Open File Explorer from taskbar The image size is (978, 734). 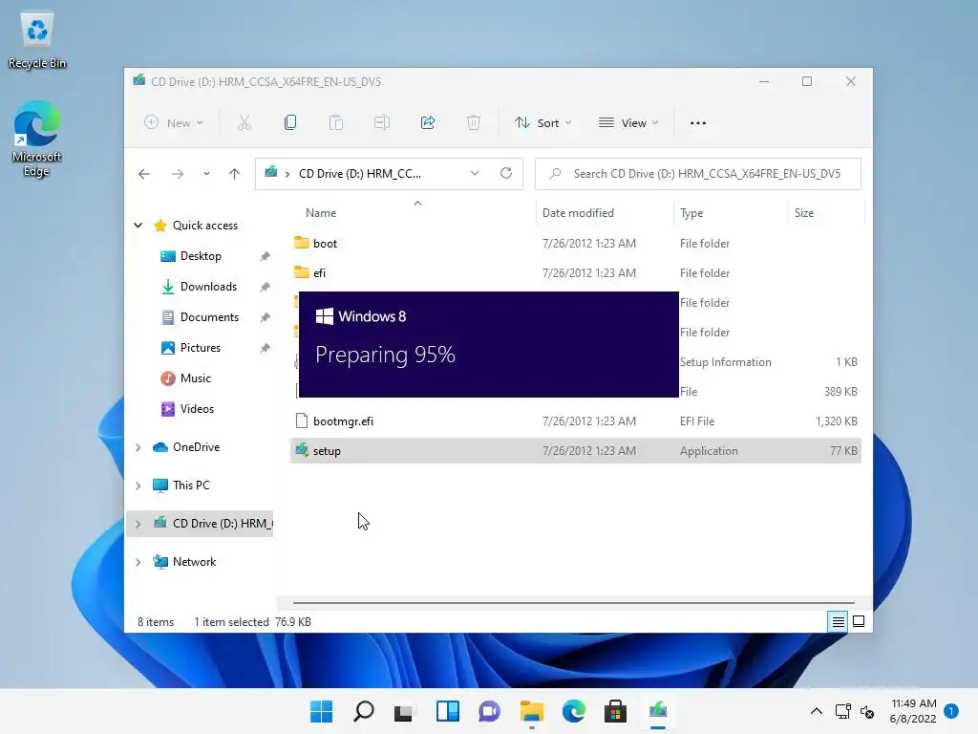[x=531, y=711]
